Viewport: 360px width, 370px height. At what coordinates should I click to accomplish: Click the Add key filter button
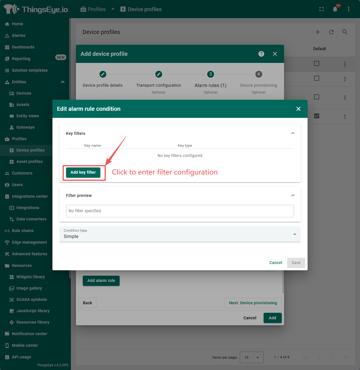pos(83,172)
